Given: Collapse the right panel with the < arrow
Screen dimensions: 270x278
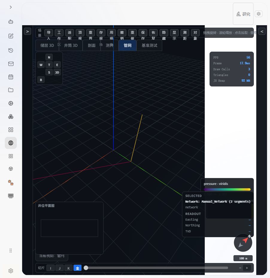Looking at the screenshot, I should click(x=262, y=32).
